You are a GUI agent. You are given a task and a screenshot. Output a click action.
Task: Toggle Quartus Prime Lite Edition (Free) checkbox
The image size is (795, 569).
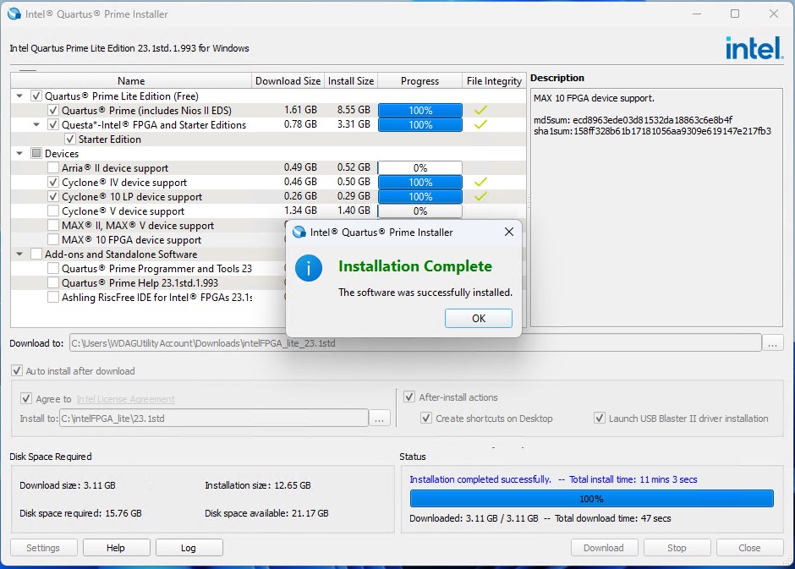36,96
